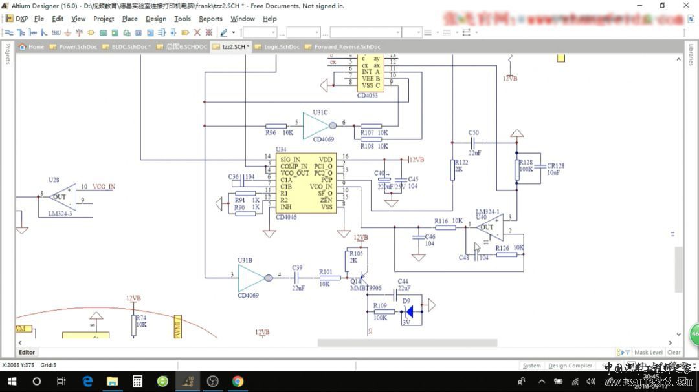Switch to the BLDC.SchDoc tab
The width and height of the screenshot is (699, 392).
tap(127, 46)
